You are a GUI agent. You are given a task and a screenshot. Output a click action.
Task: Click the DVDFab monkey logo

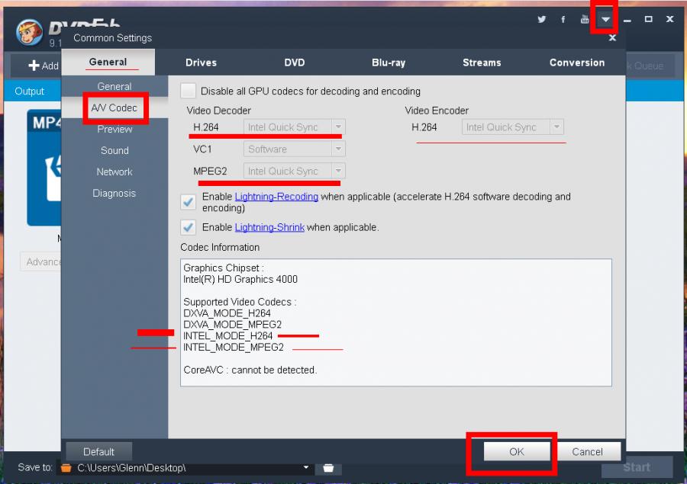tap(29, 32)
